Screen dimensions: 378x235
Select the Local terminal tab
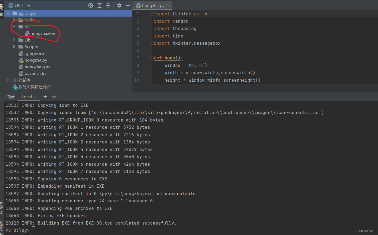[26, 97]
